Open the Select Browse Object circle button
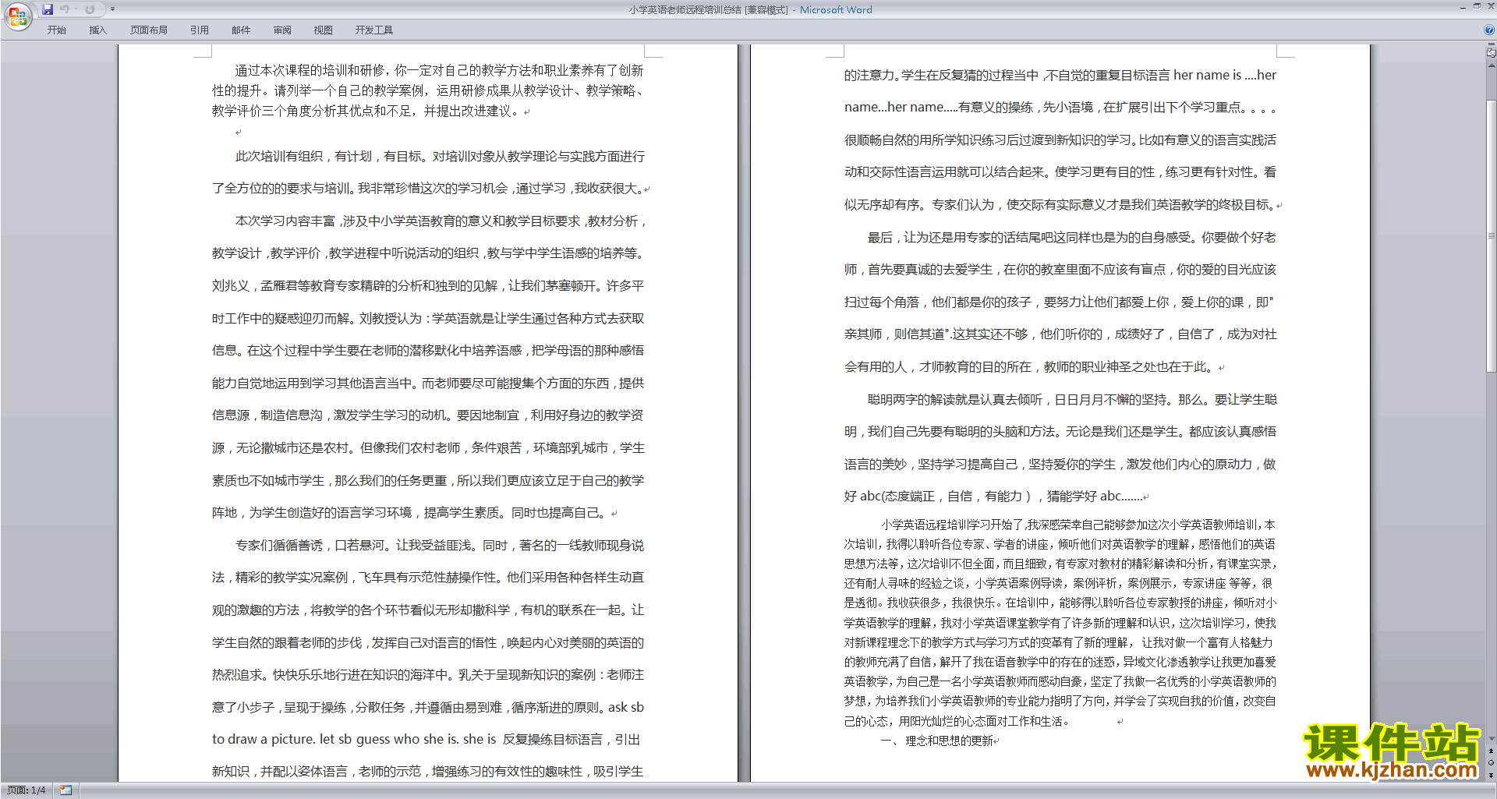 1491,763
